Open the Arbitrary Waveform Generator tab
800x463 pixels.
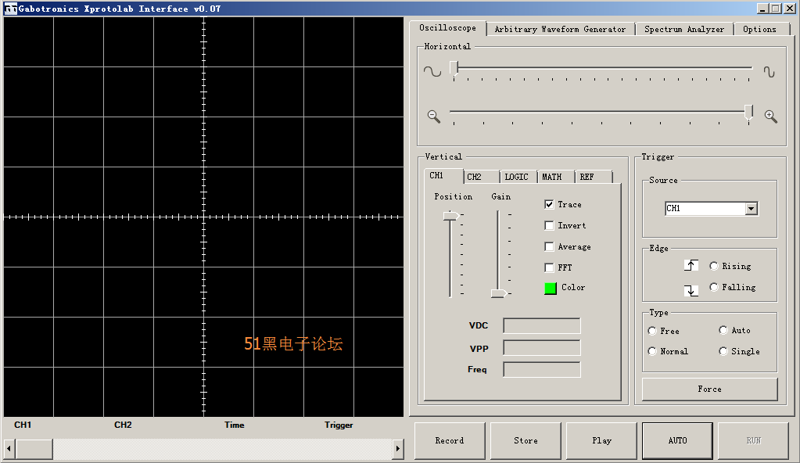(560, 29)
